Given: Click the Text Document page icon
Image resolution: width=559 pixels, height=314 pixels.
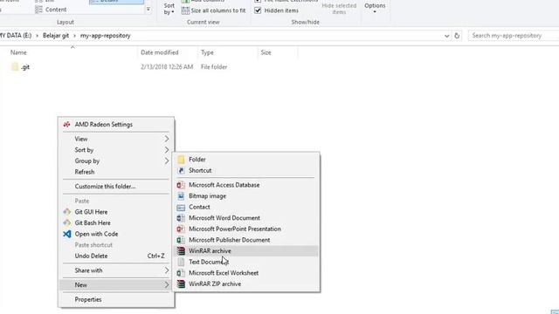Looking at the screenshot, I should click(x=181, y=262).
